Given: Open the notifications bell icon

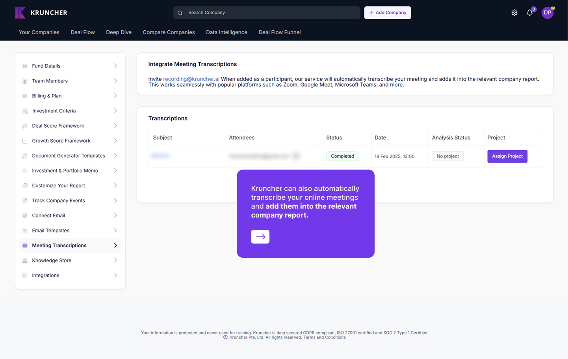Looking at the screenshot, I should point(529,13).
